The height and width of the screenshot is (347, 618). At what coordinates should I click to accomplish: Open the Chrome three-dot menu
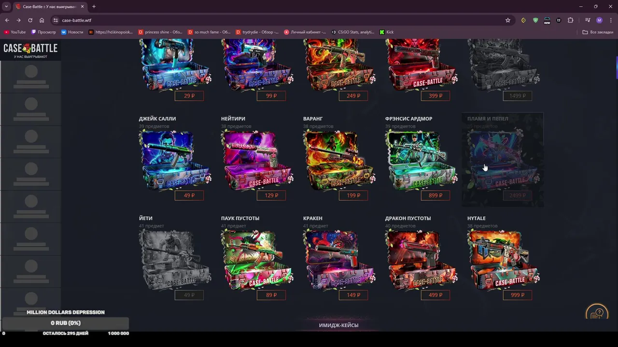[610, 20]
